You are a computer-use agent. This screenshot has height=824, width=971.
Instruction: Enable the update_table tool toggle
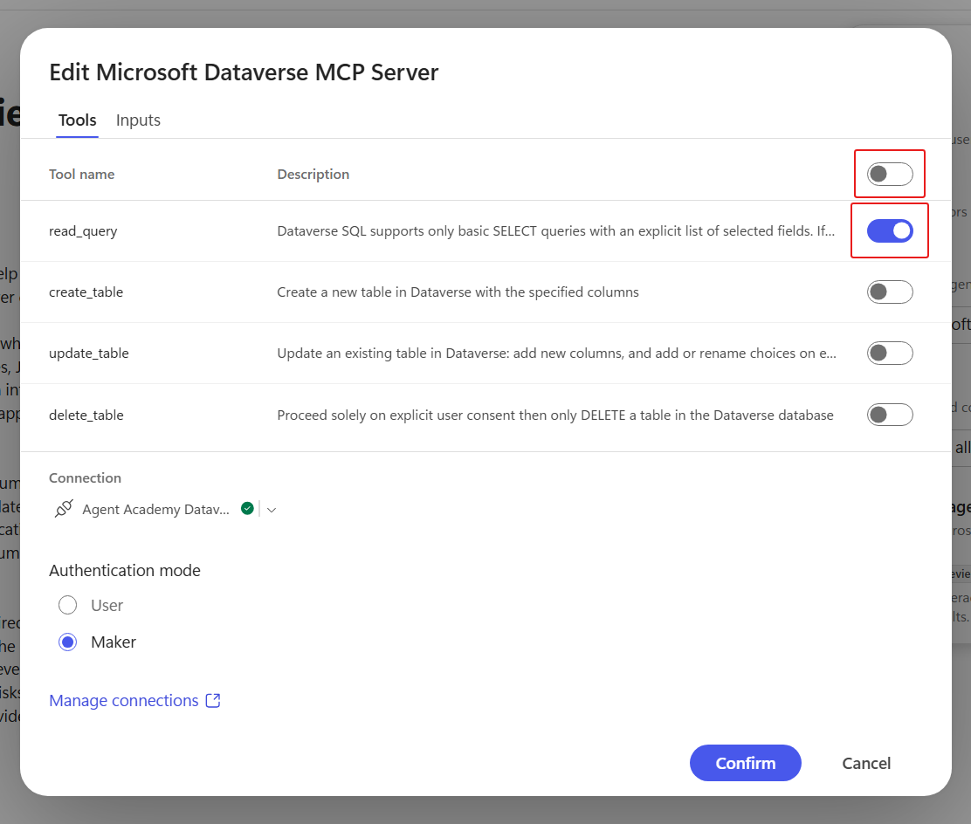890,354
